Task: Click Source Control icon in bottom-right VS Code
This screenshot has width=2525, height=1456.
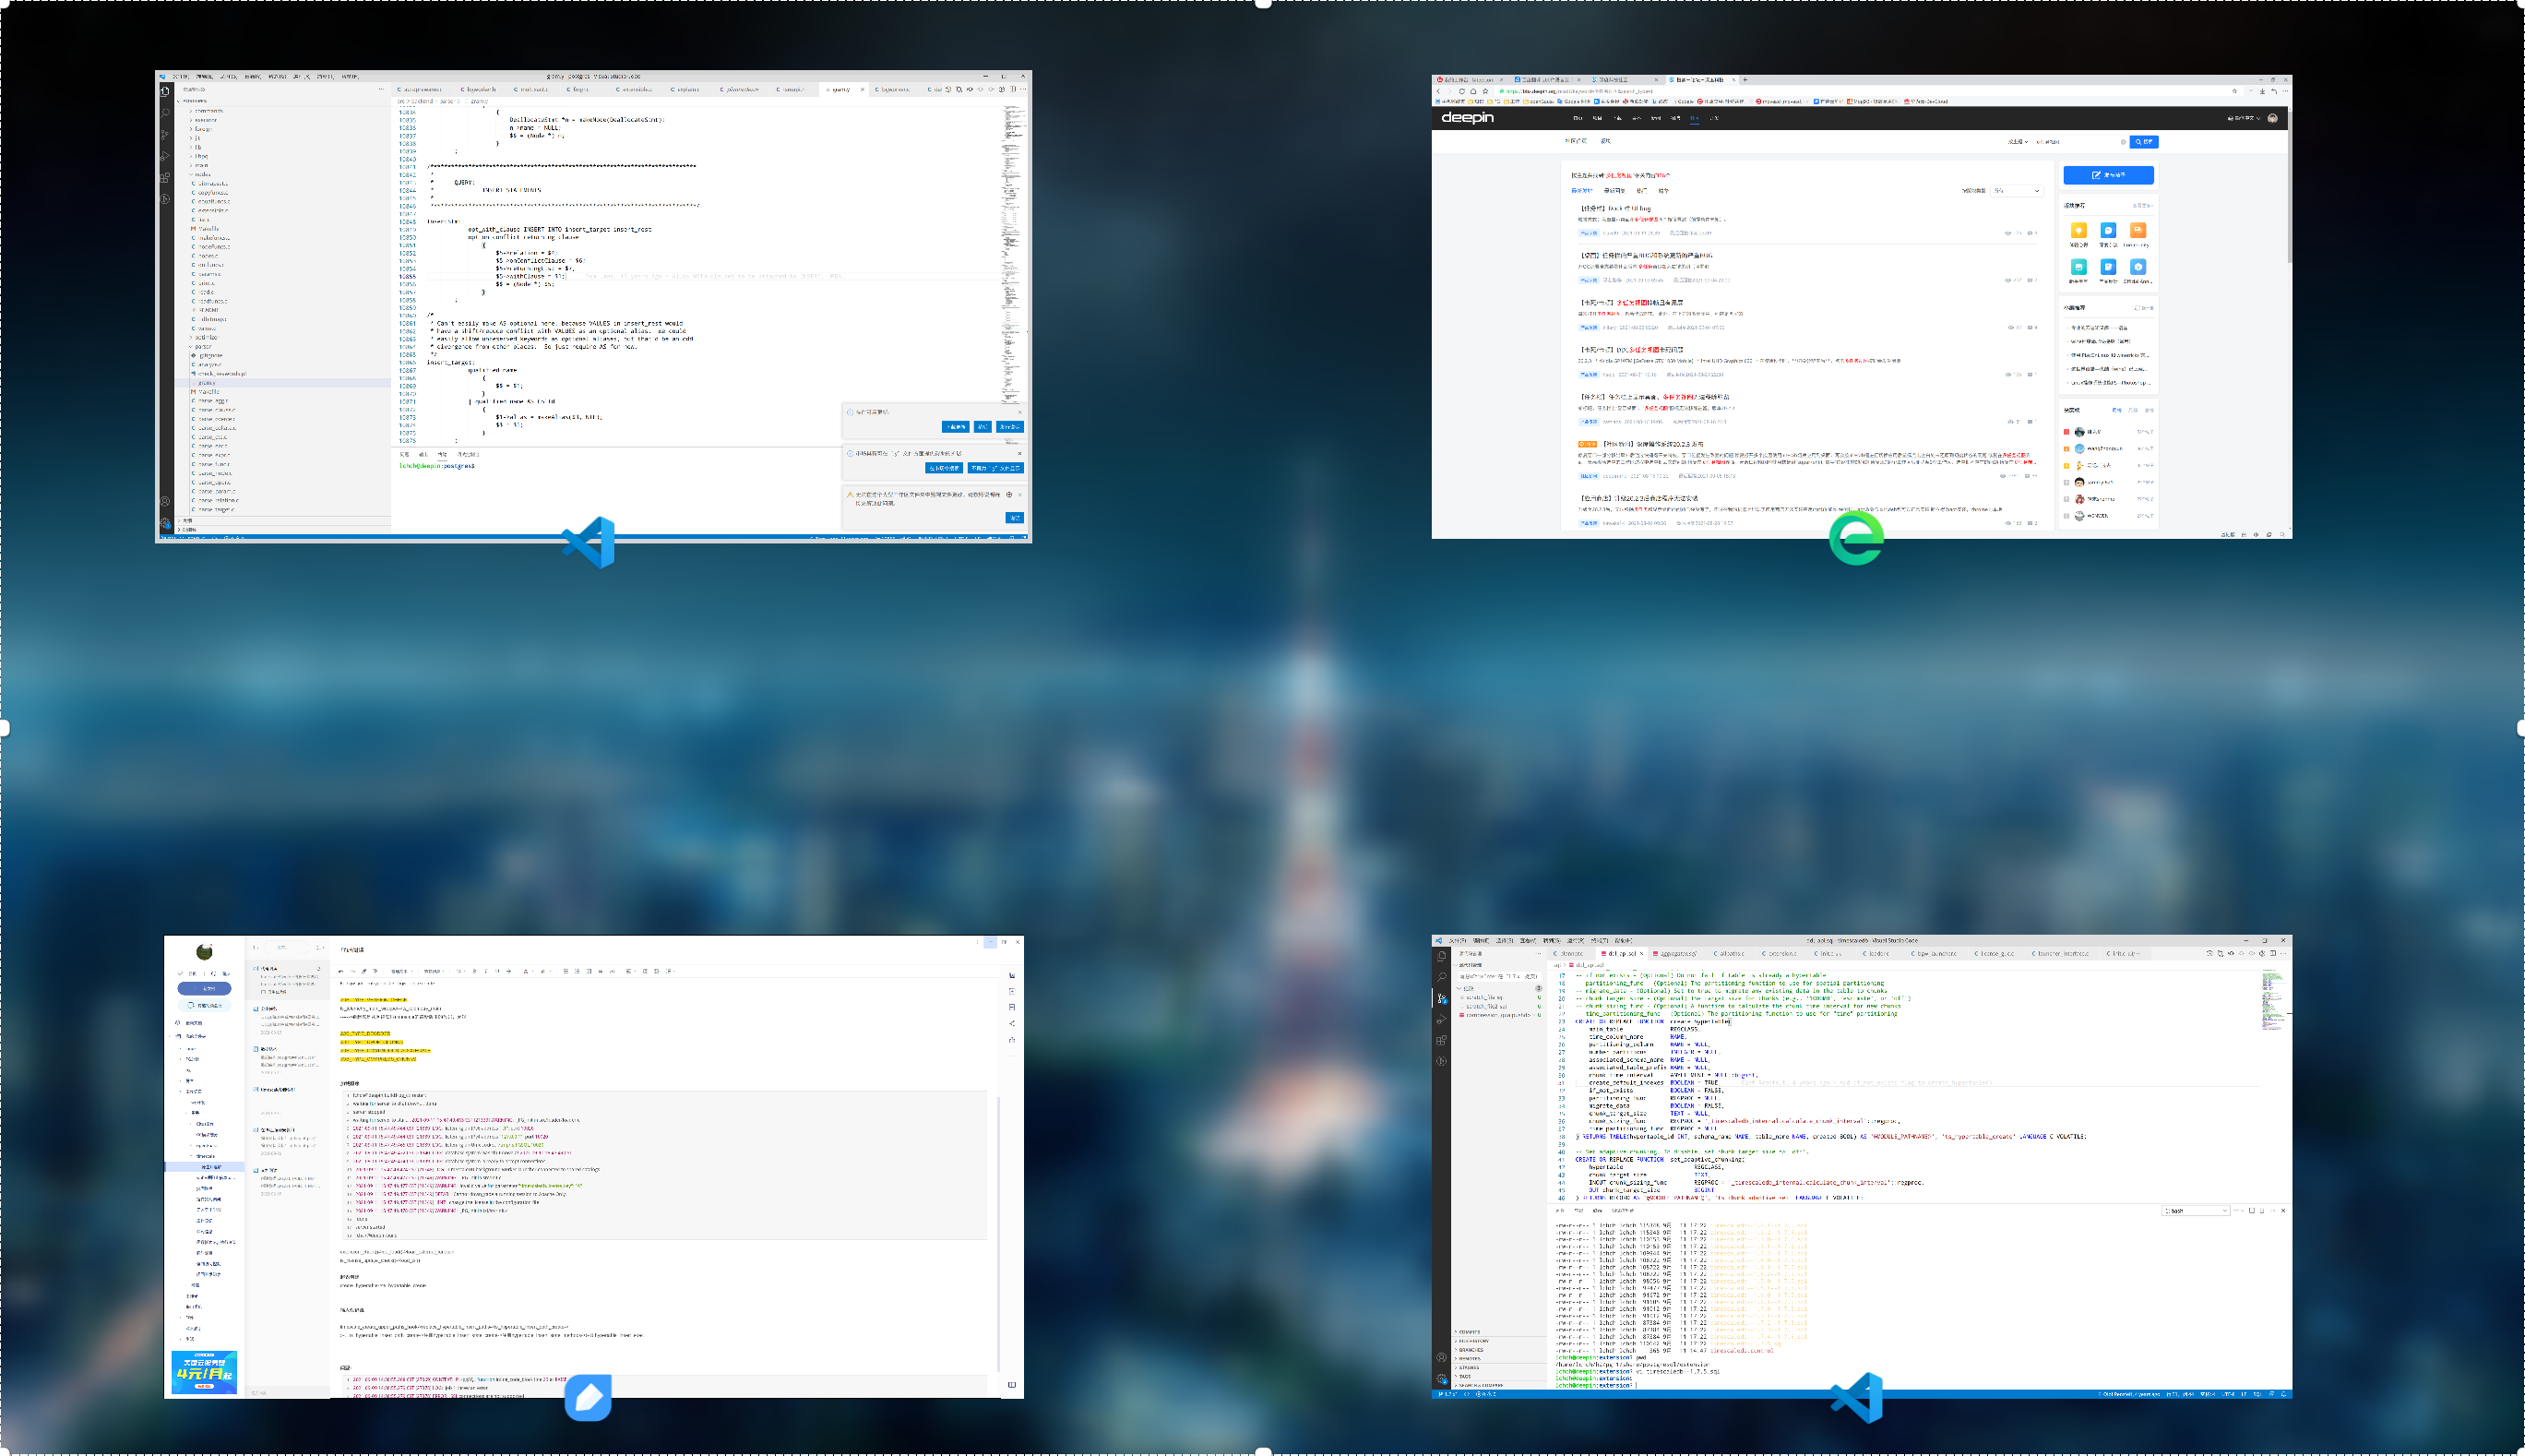Action: 1441,998
